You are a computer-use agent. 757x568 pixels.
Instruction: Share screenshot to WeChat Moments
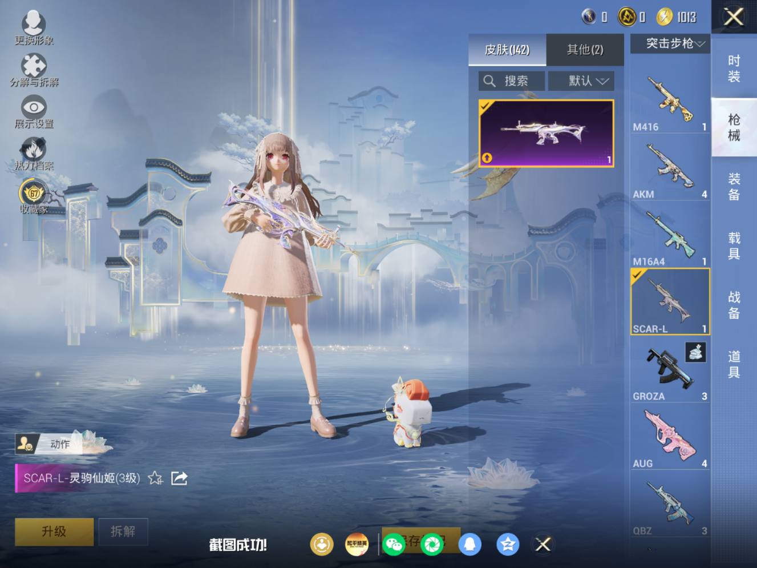[x=432, y=544]
